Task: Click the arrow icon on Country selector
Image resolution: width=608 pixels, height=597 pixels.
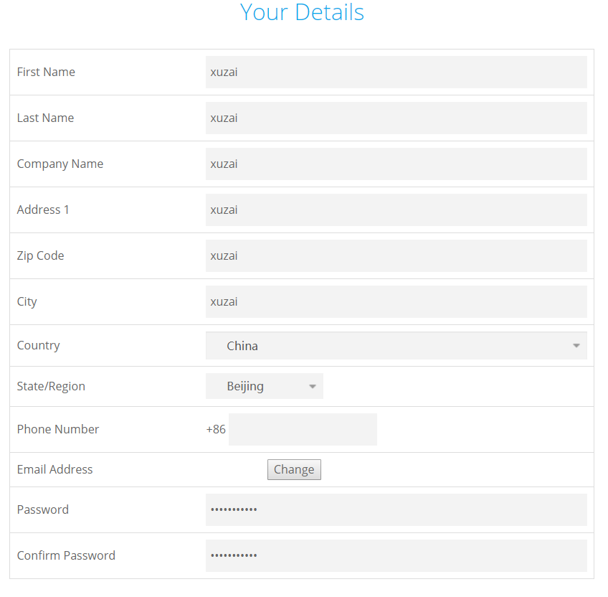Action: tap(576, 346)
